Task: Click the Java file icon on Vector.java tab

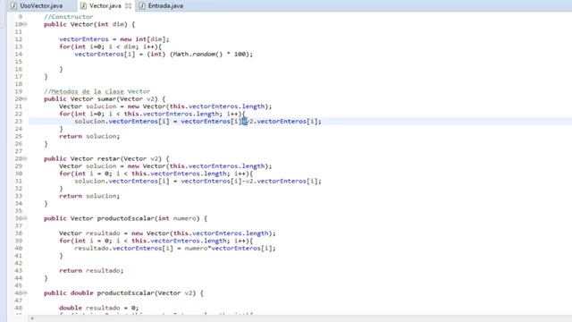Action: (x=83, y=6)
